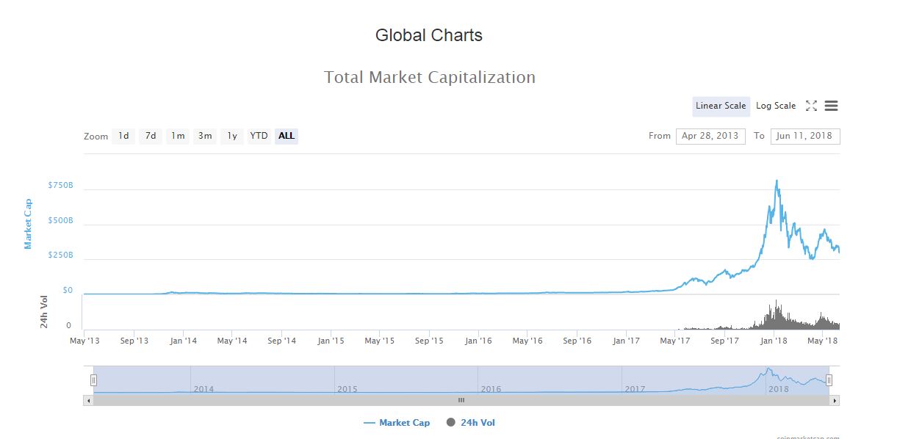
Task: Set zoom range to 1d
Action: [123, 136]
